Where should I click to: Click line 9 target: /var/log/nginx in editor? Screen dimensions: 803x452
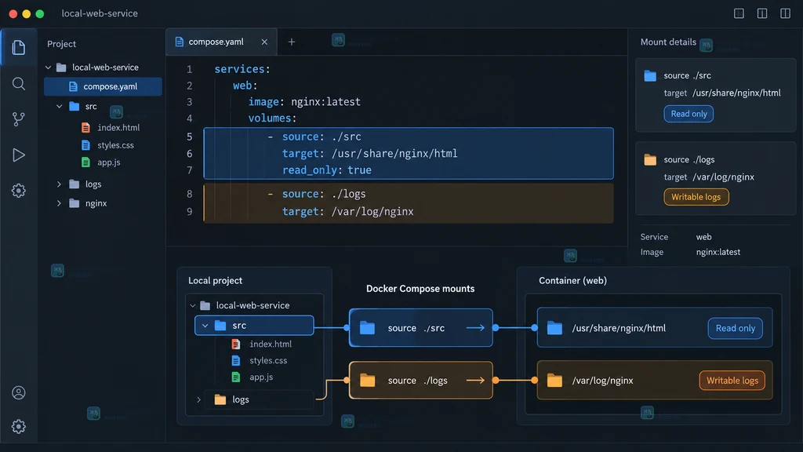click(x=347, y=212)
